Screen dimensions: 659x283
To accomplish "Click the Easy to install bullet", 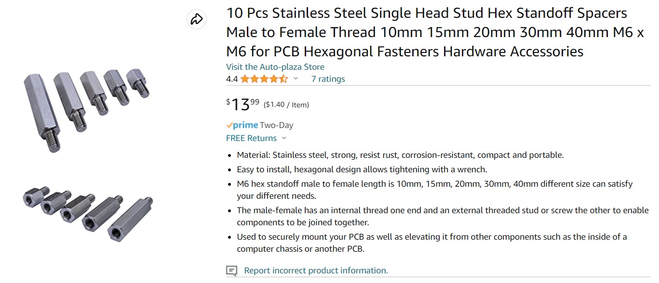I will (x=362, y=169).
